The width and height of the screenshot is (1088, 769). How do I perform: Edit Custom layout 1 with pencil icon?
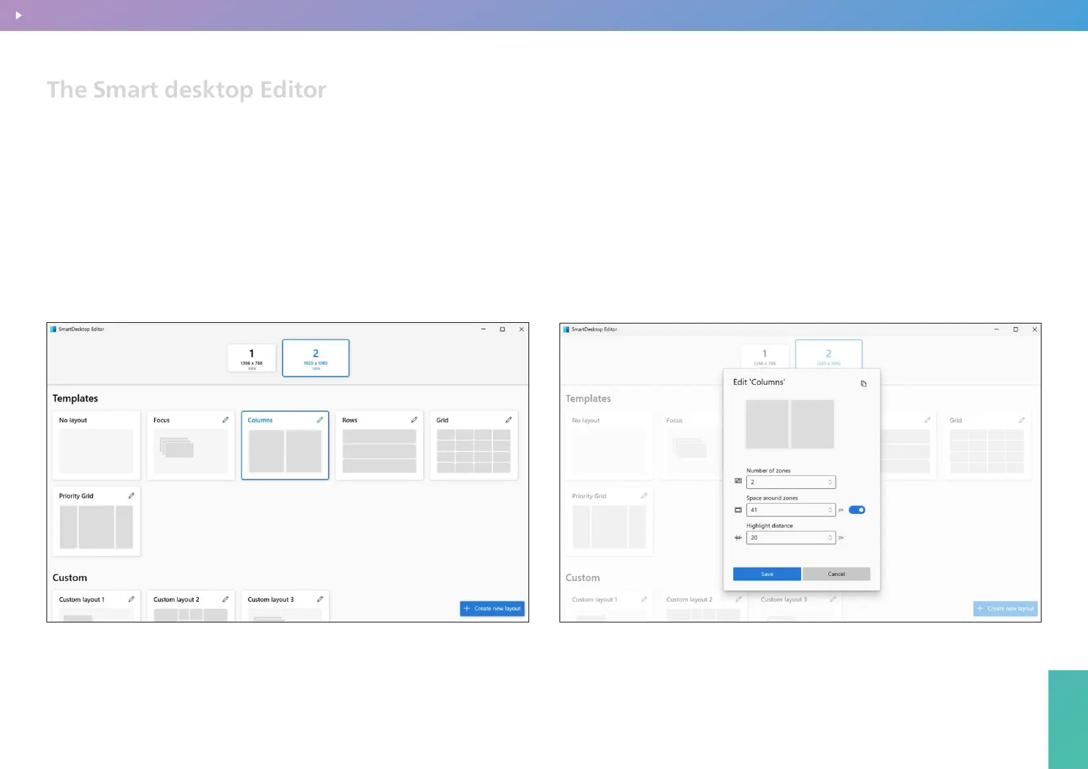(131, 599)
